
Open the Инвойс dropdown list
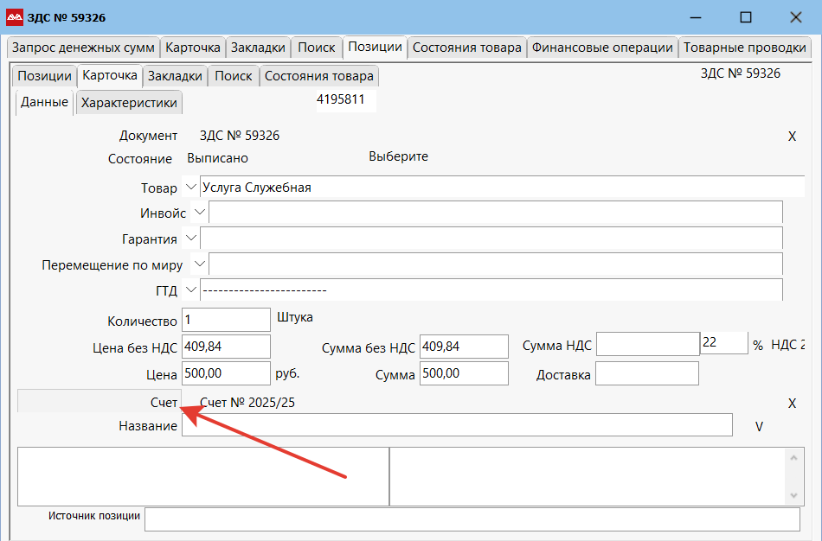coord(199,212)
